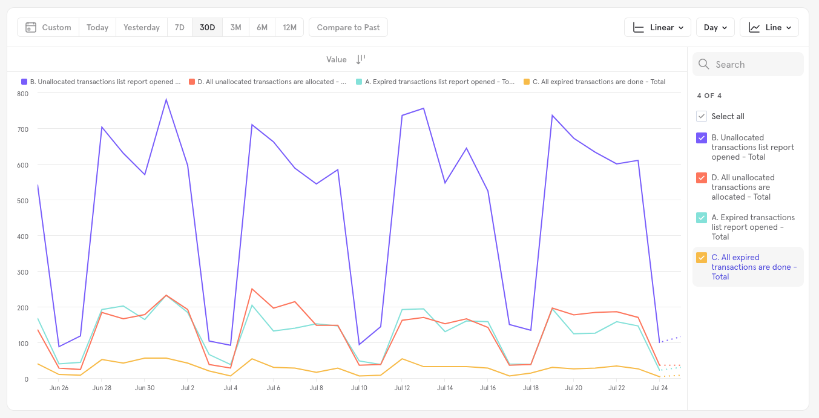Click the 800 y-axis label
The height and width of the screenshot is (418, 819).
coord(22,94)
